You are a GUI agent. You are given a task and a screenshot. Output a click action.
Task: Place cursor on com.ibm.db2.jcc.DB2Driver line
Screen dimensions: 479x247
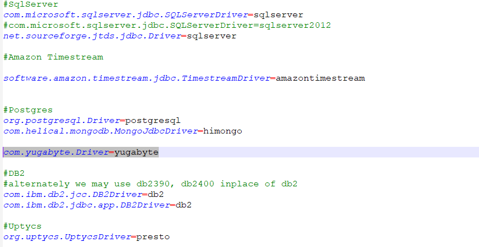point(84,195)
